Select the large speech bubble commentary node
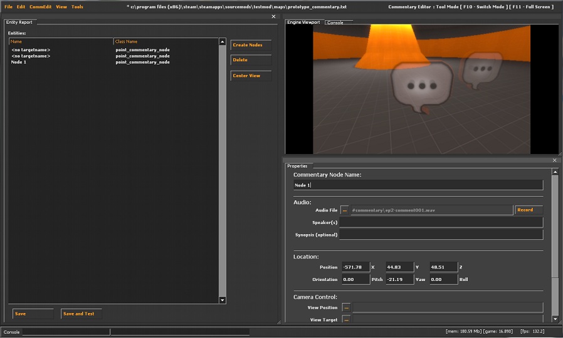Screen dimensions: 563x338 pyautogui.click(x=422, y=86)
